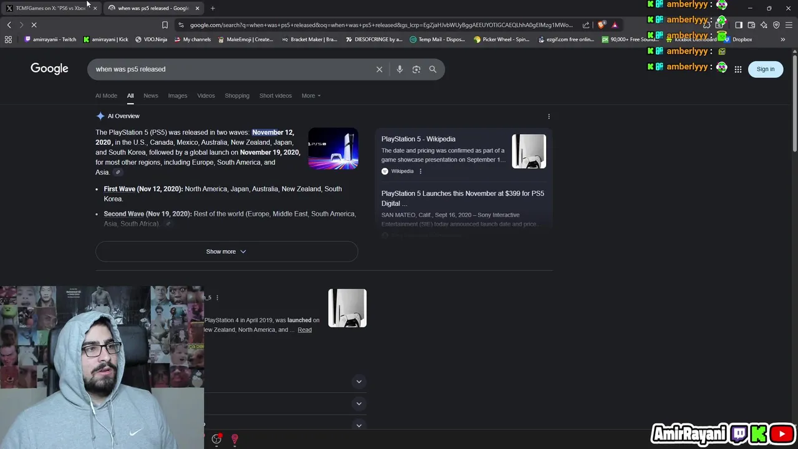This screenshot has height=449, width=798.
Task: Switch to Short videos tab
Action: tap(276, 95)
